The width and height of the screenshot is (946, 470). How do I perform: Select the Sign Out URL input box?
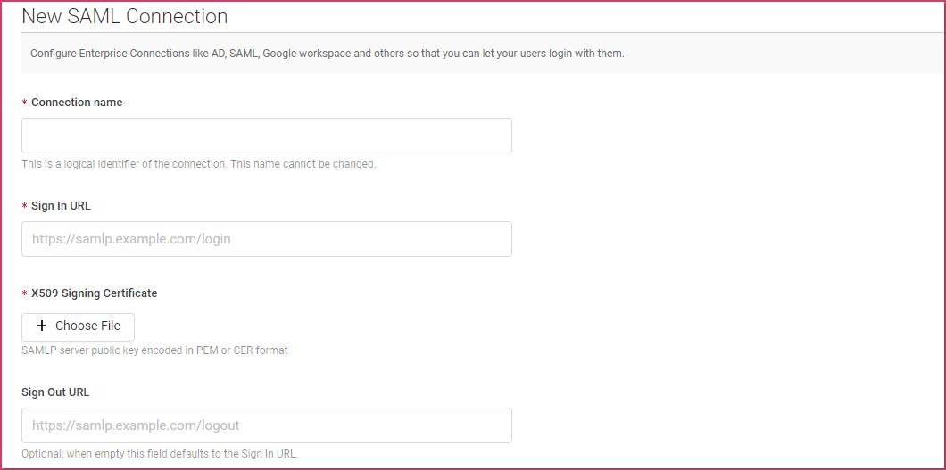point(267,425)
